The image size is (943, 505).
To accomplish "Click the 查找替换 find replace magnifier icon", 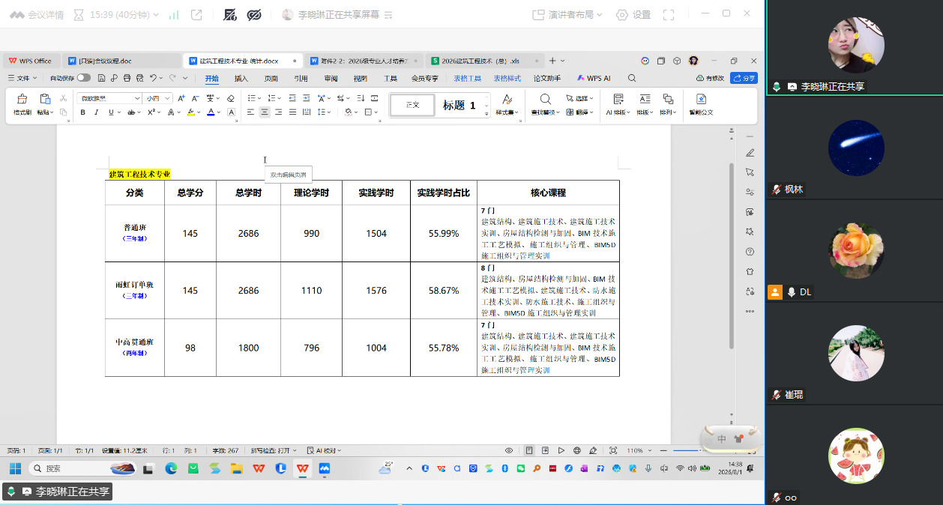I will [x=546, y=99].
